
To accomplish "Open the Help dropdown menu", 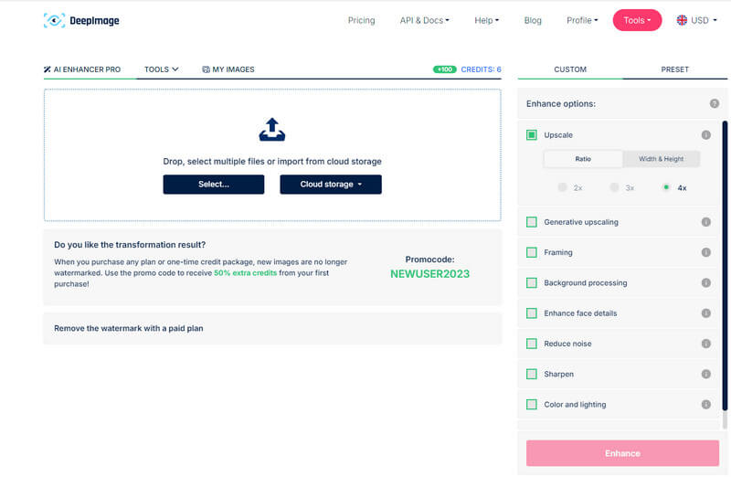I will click(x=486, y=20).
